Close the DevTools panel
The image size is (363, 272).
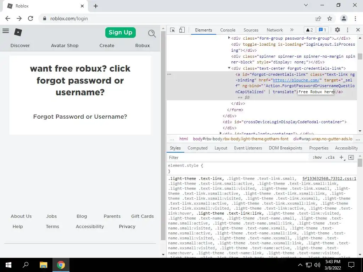(x=358, y=30)
